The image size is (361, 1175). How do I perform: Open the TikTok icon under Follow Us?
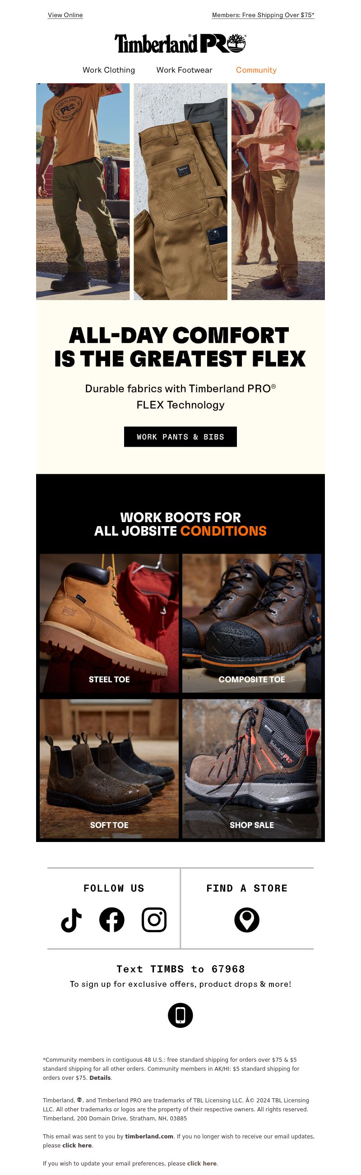click(71, 920)
